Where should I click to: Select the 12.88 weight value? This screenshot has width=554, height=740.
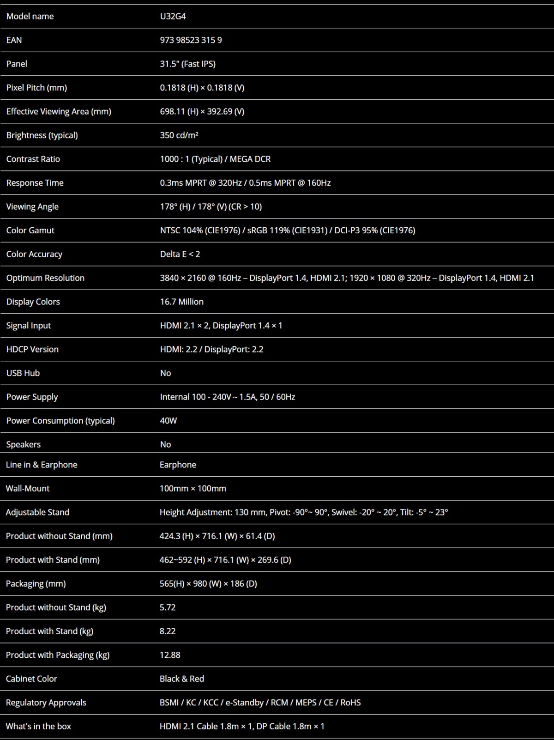(170, 655)
